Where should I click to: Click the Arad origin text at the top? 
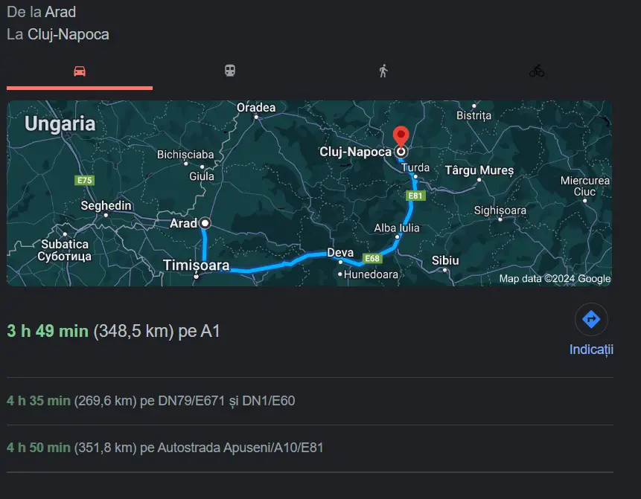[60, 12]
